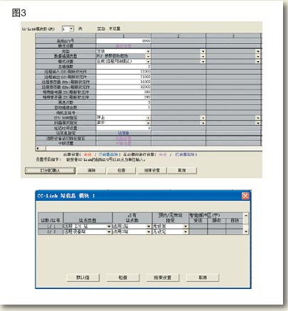Open station type dropdown for station 2/2

109,231
